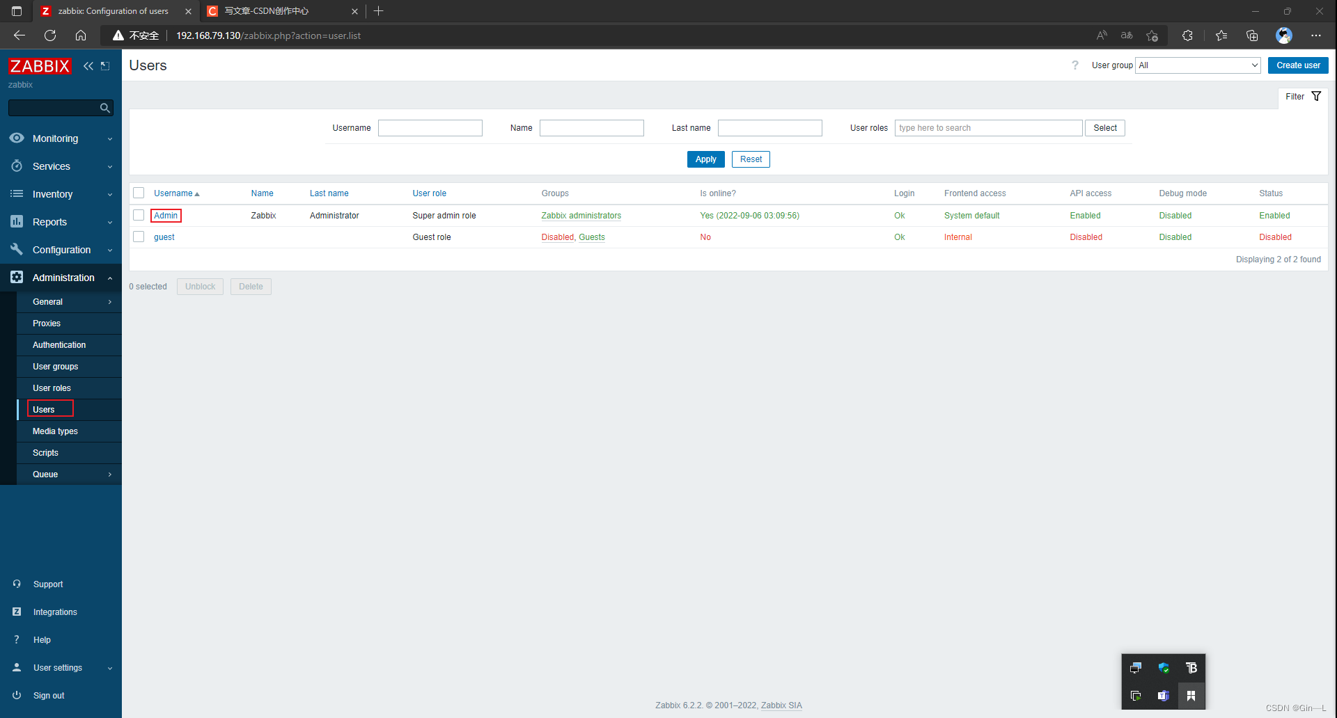Open the guest user link

pyautogui.click(x=164, y=237)
